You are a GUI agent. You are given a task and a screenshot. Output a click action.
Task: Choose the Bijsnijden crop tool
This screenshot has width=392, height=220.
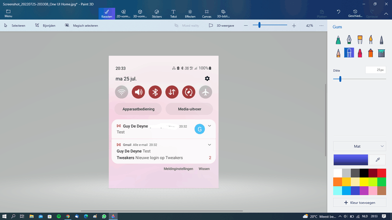(x=45, y=25)
